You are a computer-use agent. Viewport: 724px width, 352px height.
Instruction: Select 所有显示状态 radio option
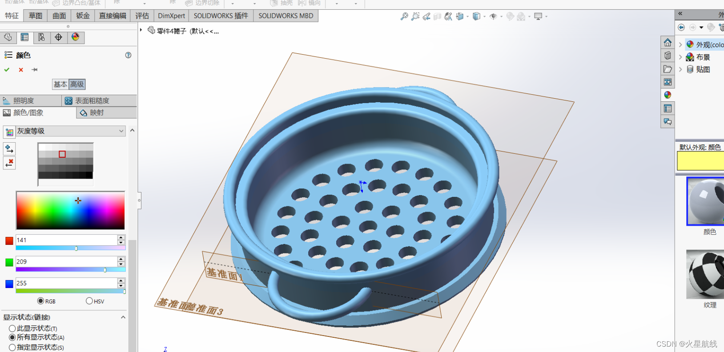[x=12, y=338]
